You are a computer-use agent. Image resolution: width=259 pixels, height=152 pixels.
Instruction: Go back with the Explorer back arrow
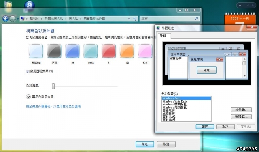[x=6, y=19]
